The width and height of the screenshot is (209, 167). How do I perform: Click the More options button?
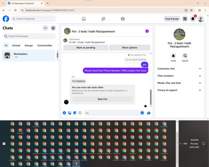[130, 48]
